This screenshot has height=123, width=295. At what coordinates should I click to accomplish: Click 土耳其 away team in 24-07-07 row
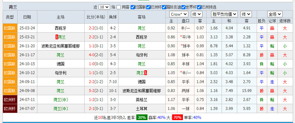pos(142,109)
